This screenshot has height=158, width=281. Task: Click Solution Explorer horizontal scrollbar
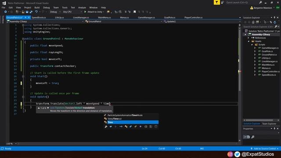(x=259, y=120)
